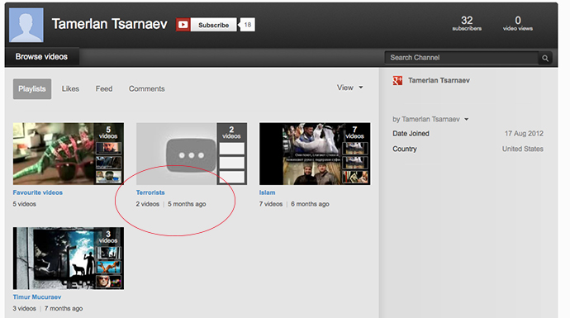Open the Terrorists playlist link
570x318 pixels.
[150, 192]
